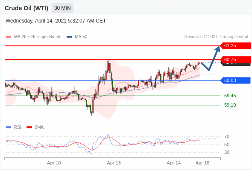Click the RSI 50 level label

tap(227, 144)
